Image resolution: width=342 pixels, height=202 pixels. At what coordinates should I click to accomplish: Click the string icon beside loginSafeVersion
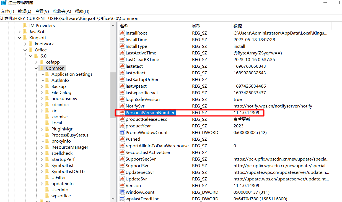[x=122, y=99]
